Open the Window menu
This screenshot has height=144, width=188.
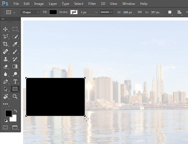129,4
